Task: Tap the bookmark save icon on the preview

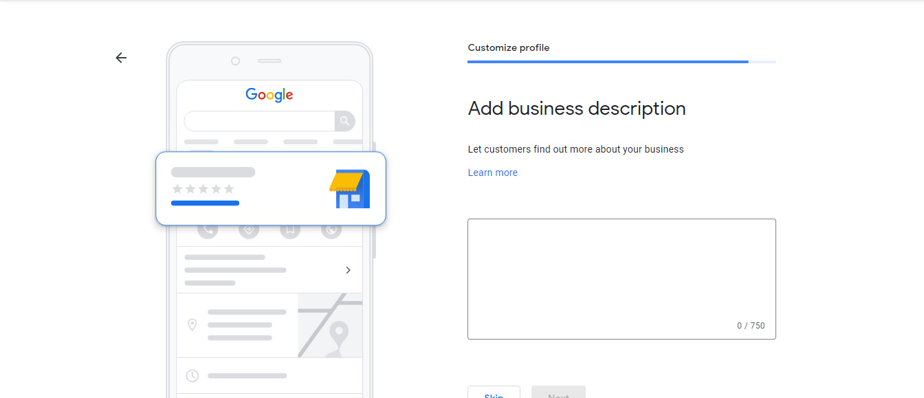Action: point(290,230)
